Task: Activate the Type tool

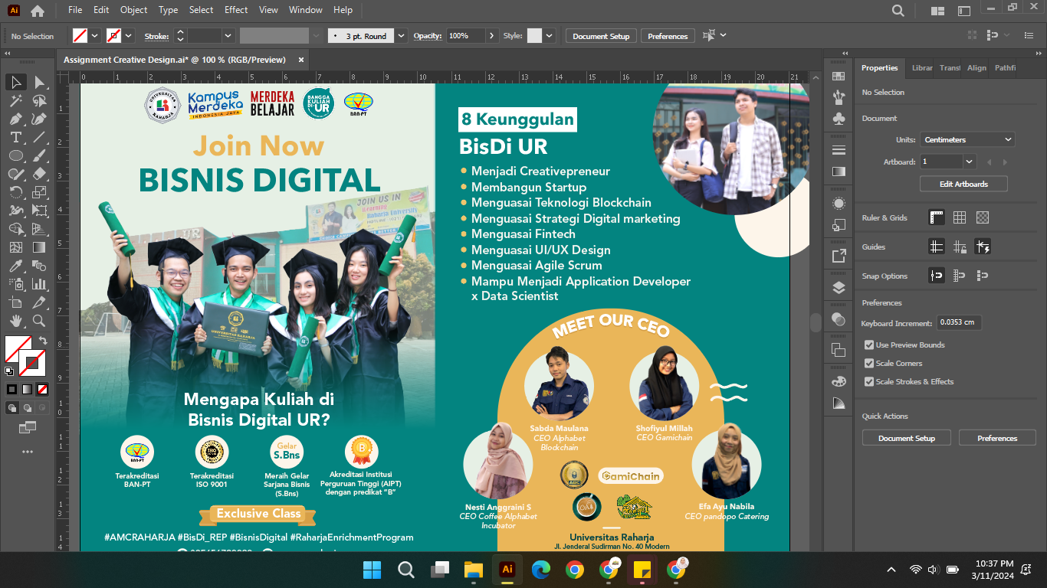Action: [15, 137]
